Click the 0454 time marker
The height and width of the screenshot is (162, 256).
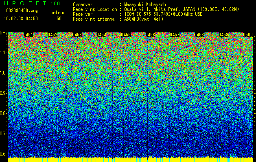[101, 35]
